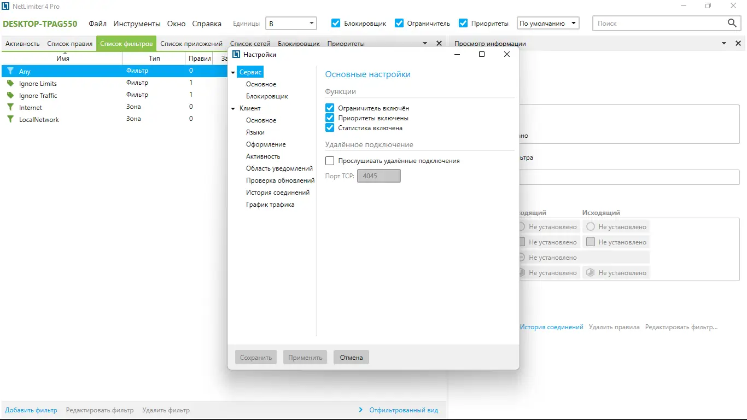Click the Добавить фильтр link
Viewport: 747px width, 420px height.
pyautogui.click(x=31, y=410)
